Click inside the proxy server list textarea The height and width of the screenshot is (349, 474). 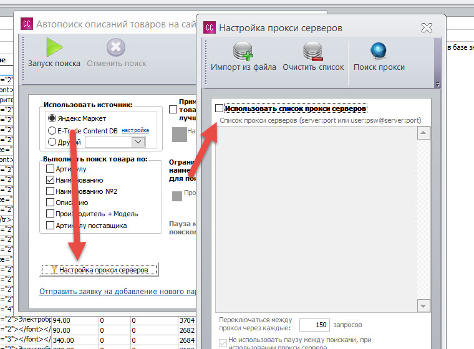[x=316, y=219]
